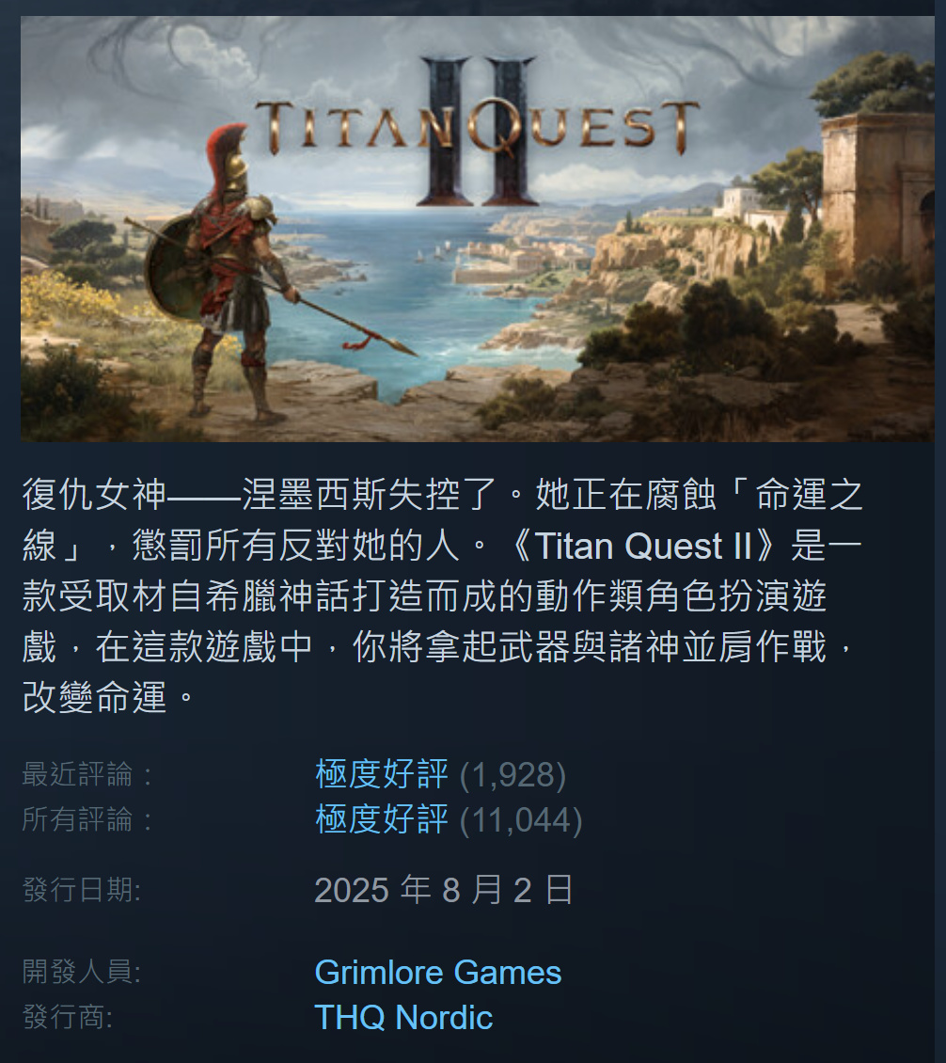Click the stone building in the artwork

876,193
